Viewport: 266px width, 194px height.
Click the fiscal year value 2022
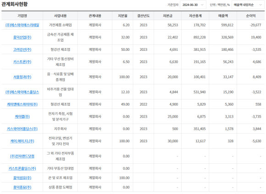point(144,104)
